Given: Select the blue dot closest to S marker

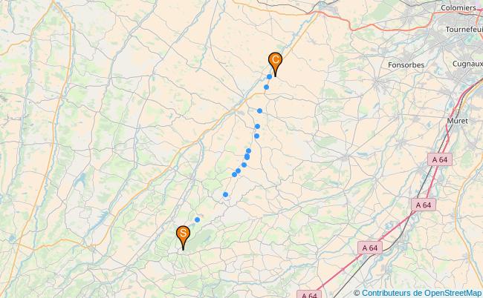Looking at the screenshot, I should coord(197,219).
